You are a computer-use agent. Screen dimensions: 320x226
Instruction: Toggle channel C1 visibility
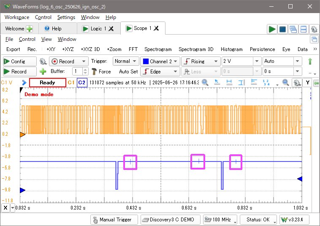tap(71, 83)
